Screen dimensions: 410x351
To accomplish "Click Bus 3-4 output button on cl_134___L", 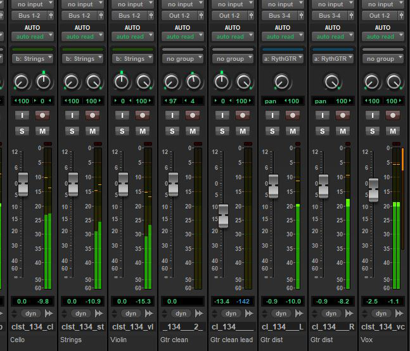I will pyautogui.click(x=280, y=16).
